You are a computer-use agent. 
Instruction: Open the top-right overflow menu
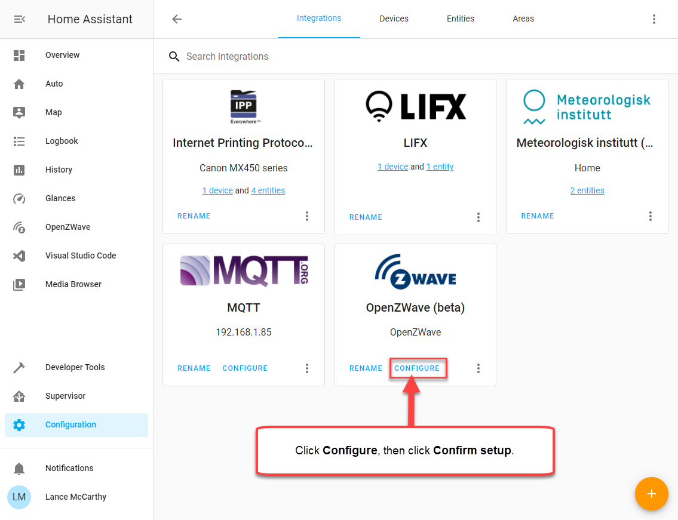[654, 19]
